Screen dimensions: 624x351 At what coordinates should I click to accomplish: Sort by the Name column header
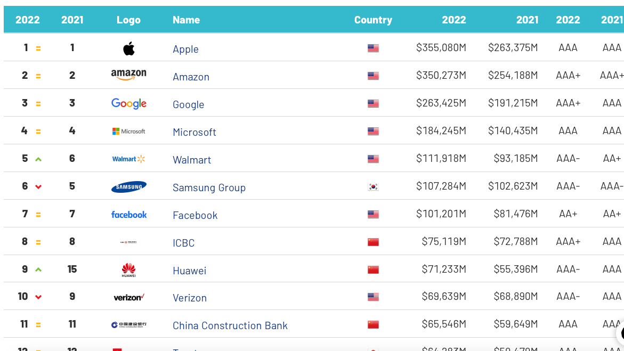tap(186, 20)
